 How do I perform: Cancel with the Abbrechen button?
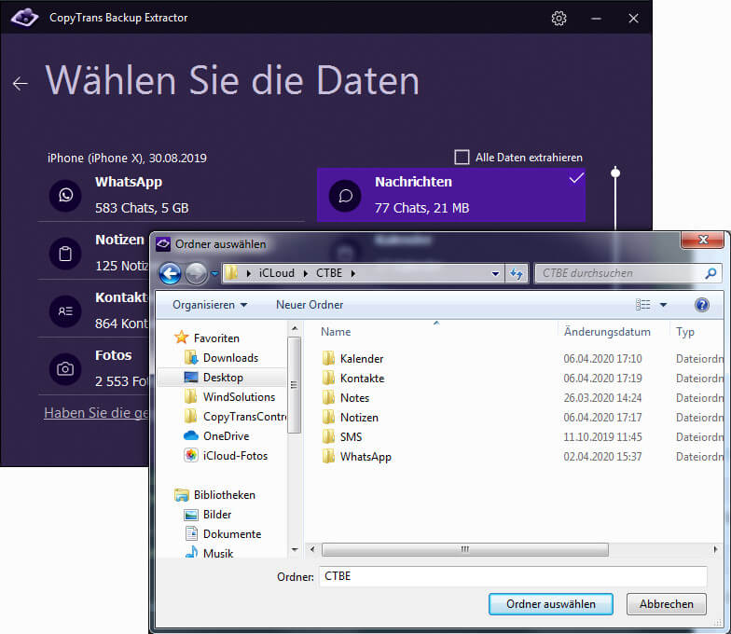click(x=666, y=604)
